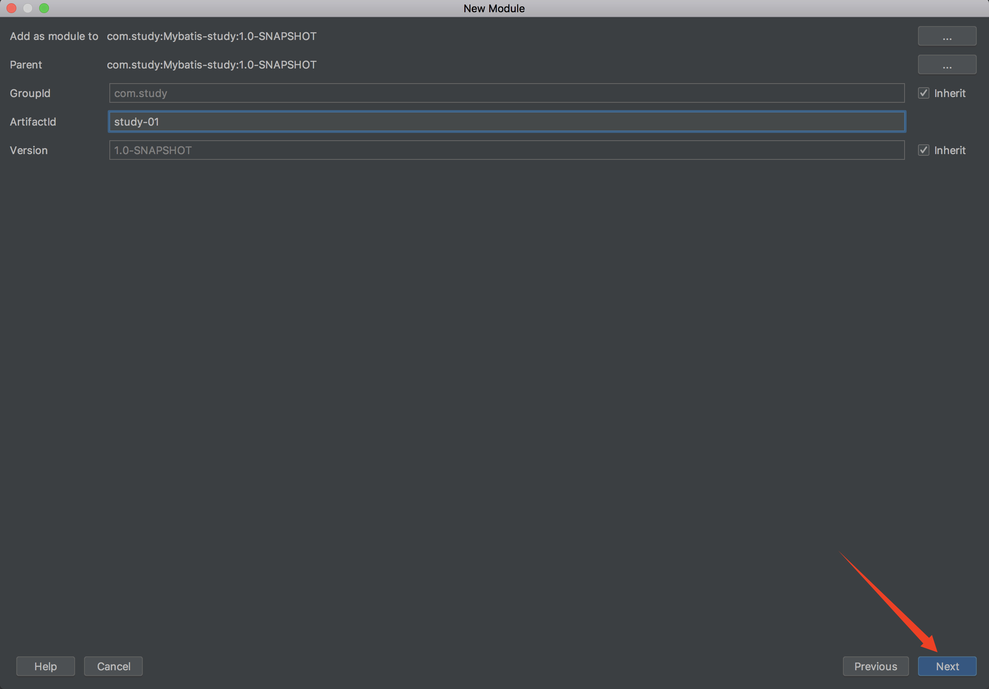Open the Parent browse ellipsis button

click(947, 64)
